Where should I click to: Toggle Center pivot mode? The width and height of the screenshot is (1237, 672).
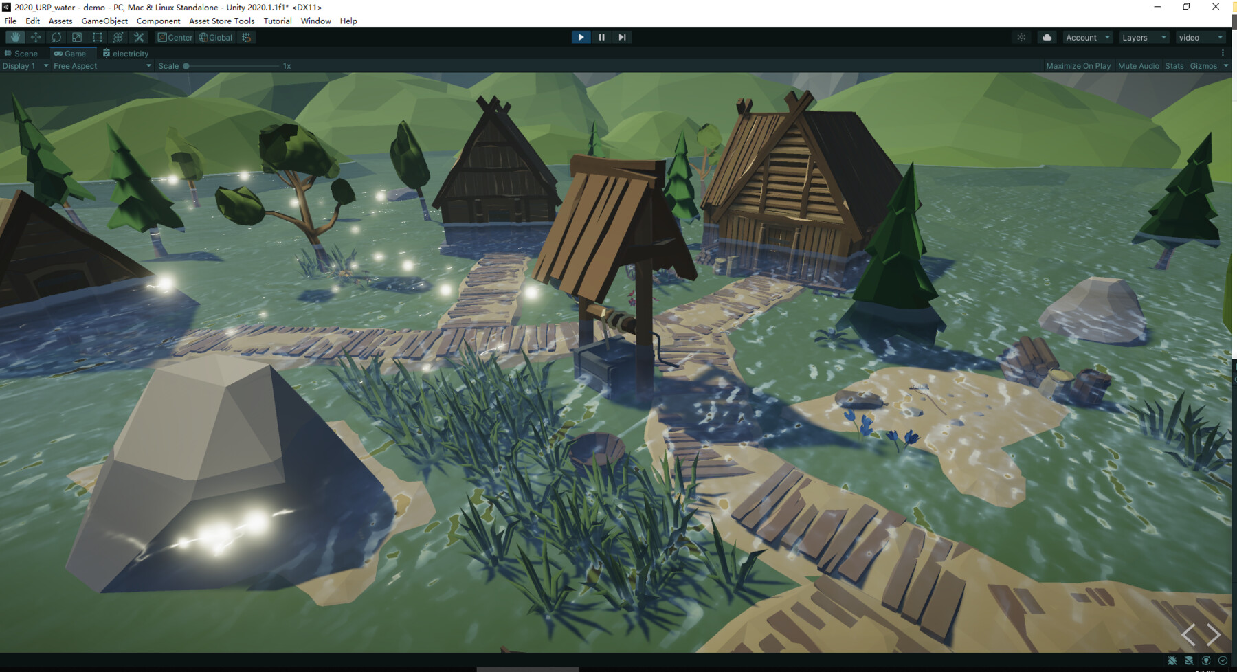[175, 37]
